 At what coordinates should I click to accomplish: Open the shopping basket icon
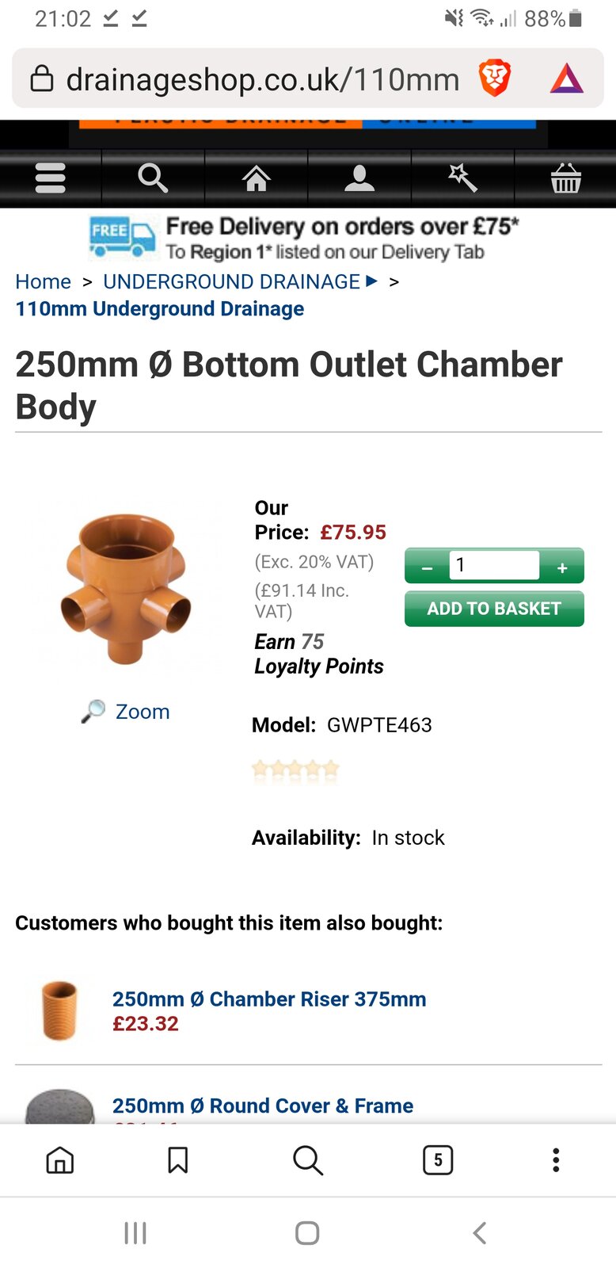pos(565,178)
